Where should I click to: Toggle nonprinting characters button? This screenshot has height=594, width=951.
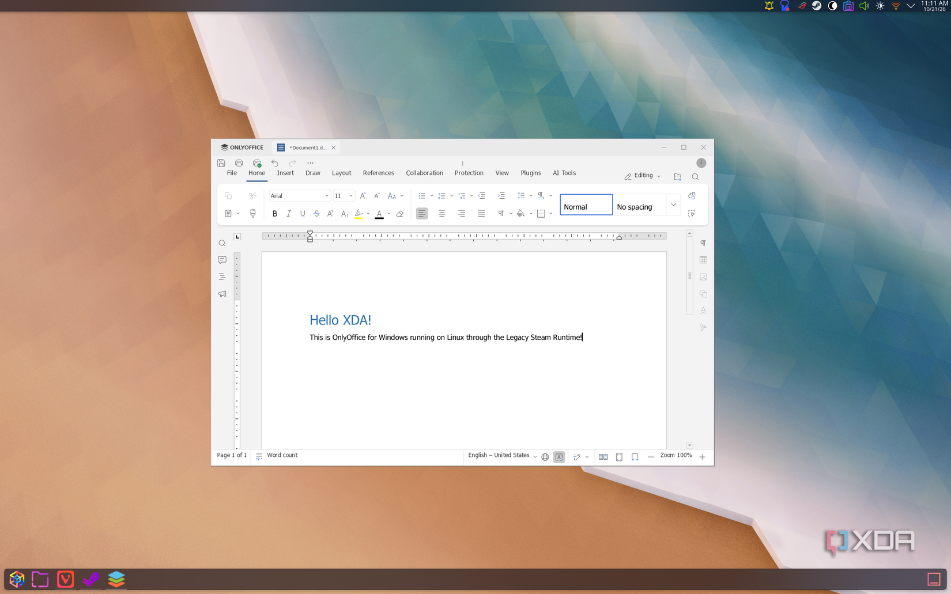coord(501,214)
